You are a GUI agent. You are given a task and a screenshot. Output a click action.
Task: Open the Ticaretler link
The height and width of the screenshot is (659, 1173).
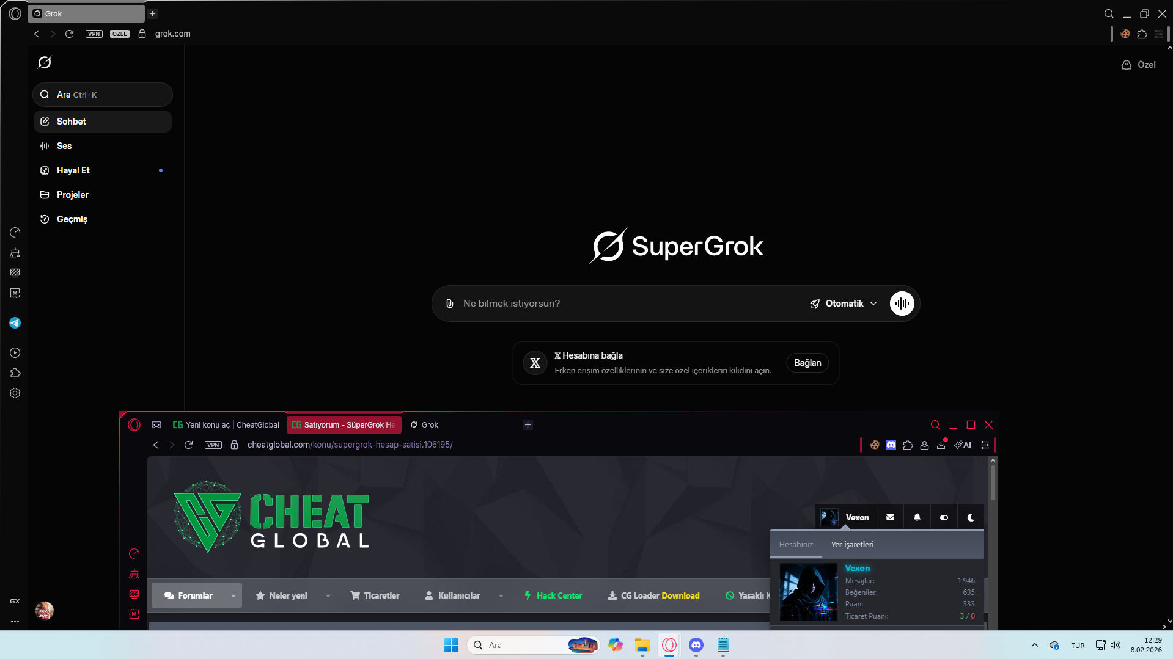(x=375, y=596)
